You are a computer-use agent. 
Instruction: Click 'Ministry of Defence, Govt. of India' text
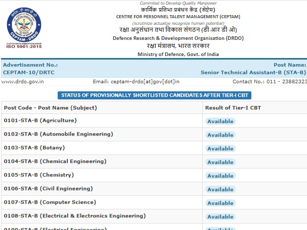point(178,54)
